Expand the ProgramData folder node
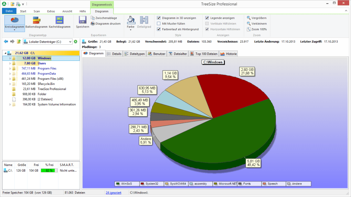The image size is (351, 197). (10, 74)
